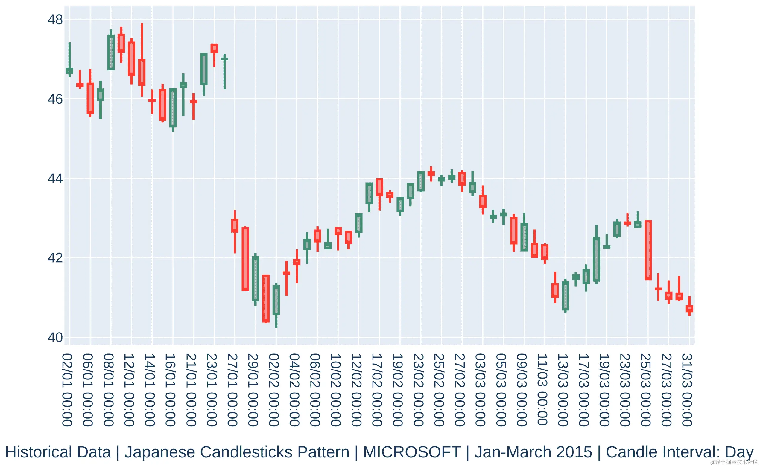Click the first green candle at 02/01
Viewport: 760px width, 467px height.
(x=70, y=71)
